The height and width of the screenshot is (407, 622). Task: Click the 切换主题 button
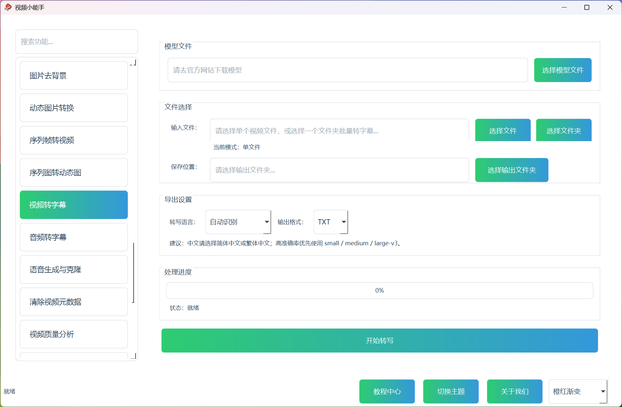coord(451,391)
